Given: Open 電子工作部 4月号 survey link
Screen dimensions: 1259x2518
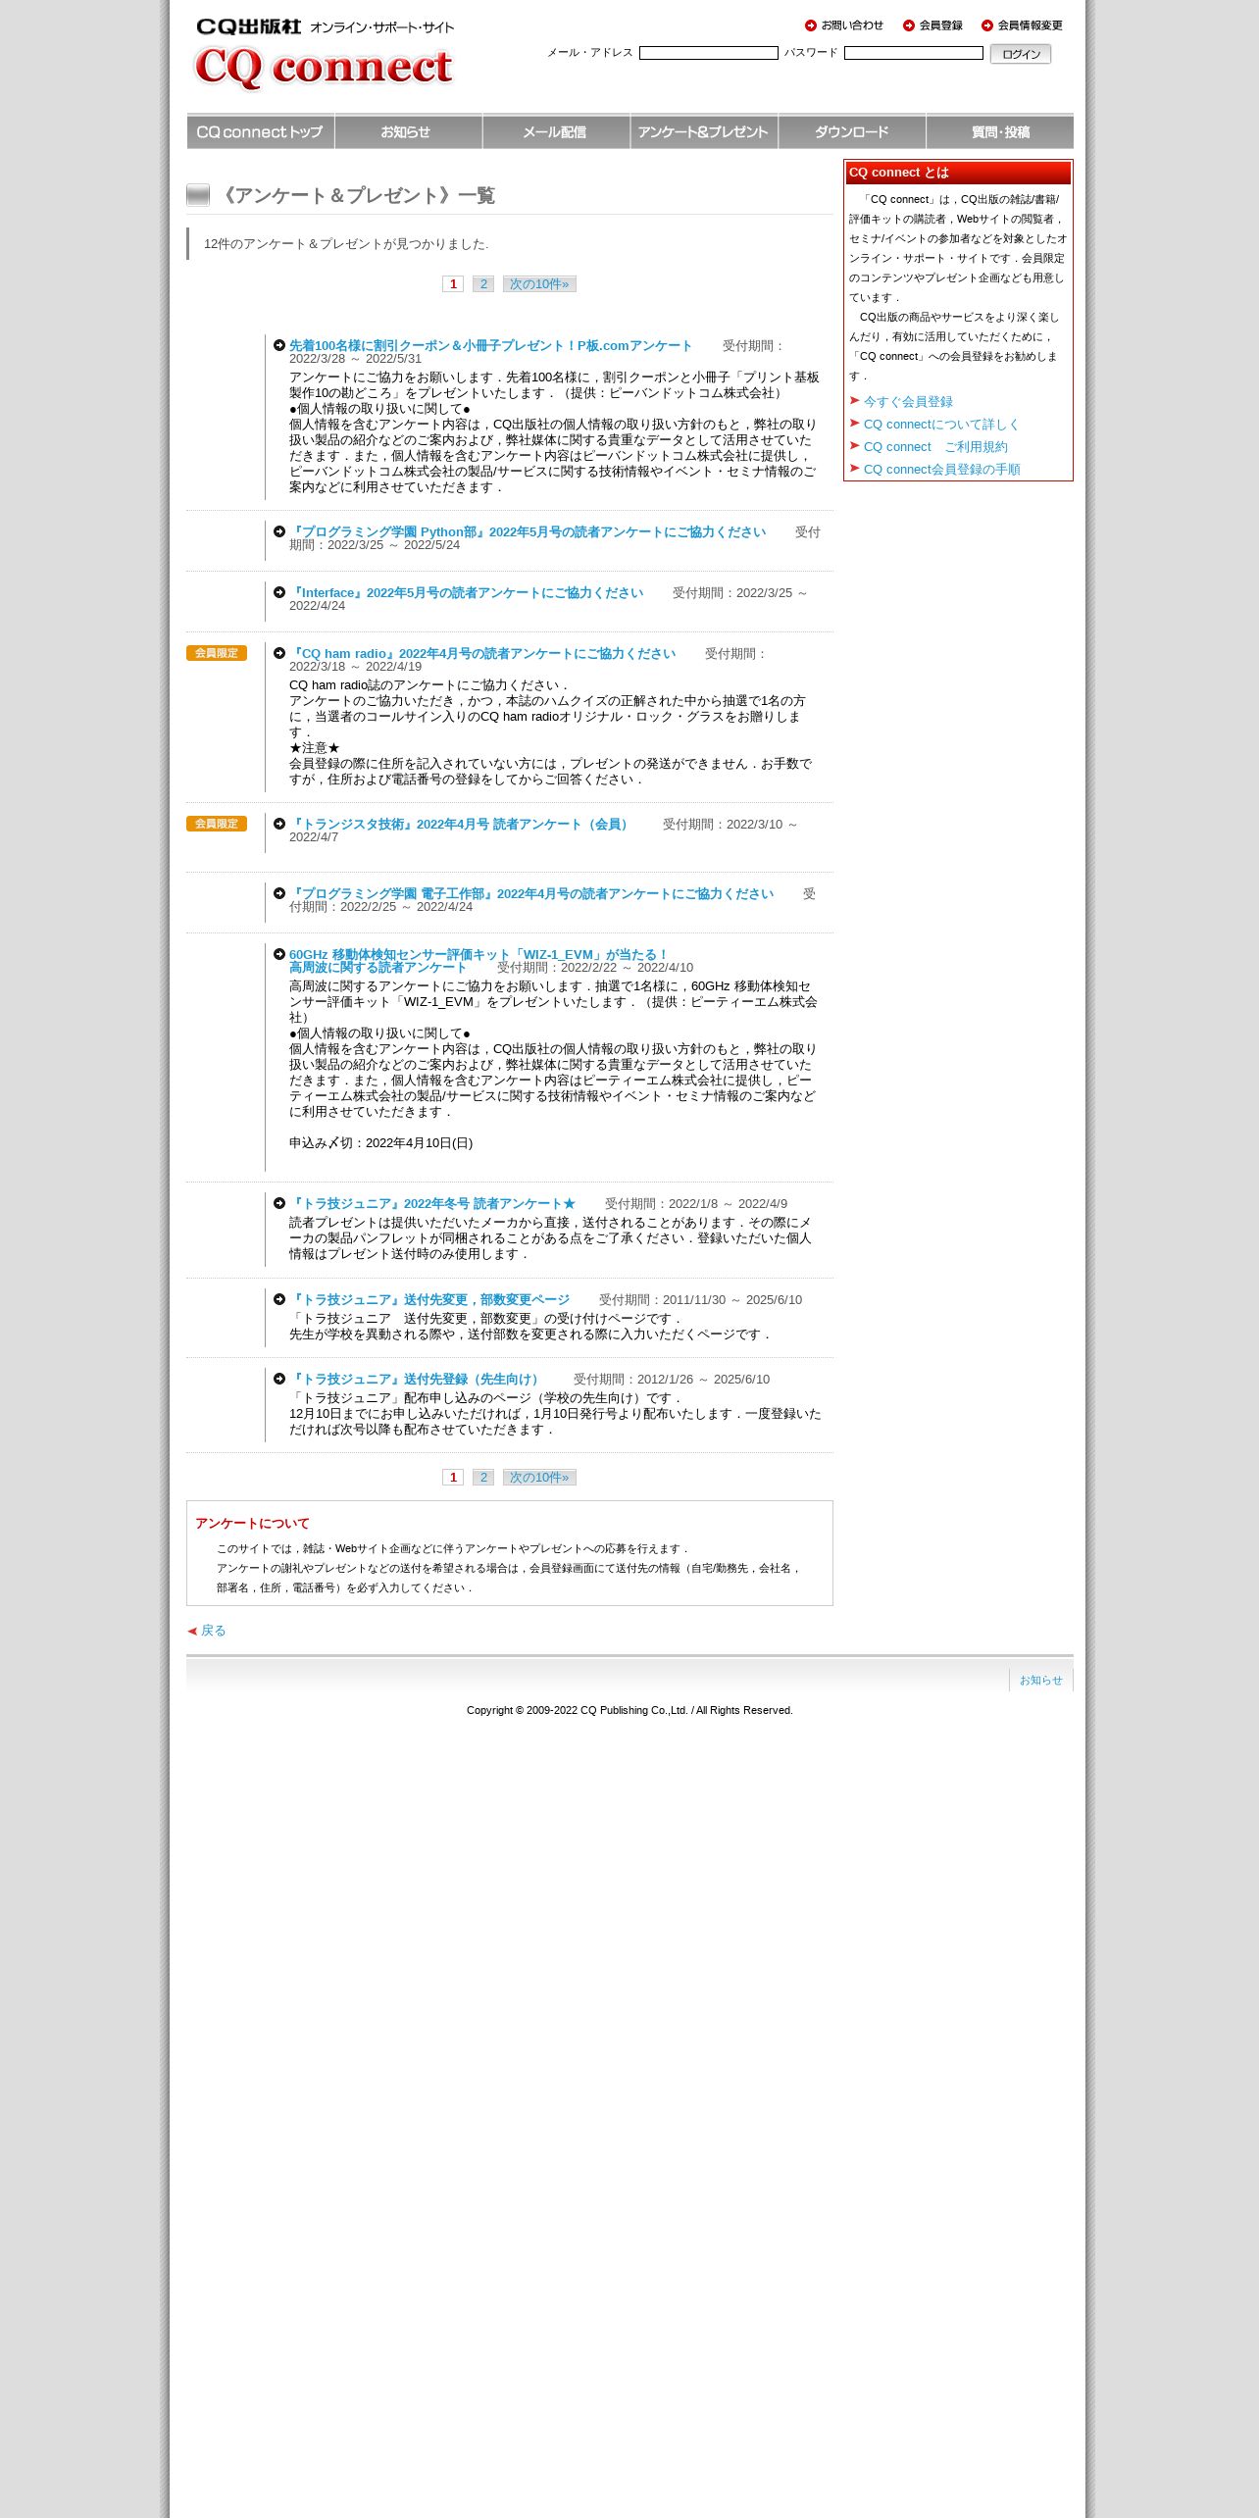Looking at the screenshot, I should pyautogui.click(x=531, y=893).
